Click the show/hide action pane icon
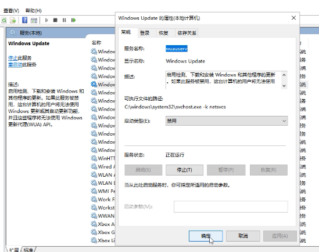Viewport: 319px width, 252px height. point(34,20)
